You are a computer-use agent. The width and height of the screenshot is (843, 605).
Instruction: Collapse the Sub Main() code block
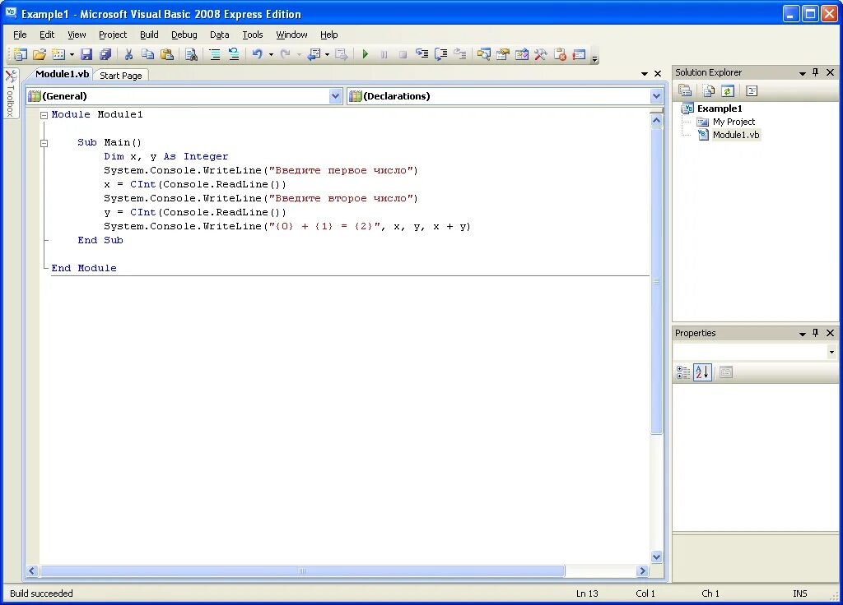coord(44,143)
